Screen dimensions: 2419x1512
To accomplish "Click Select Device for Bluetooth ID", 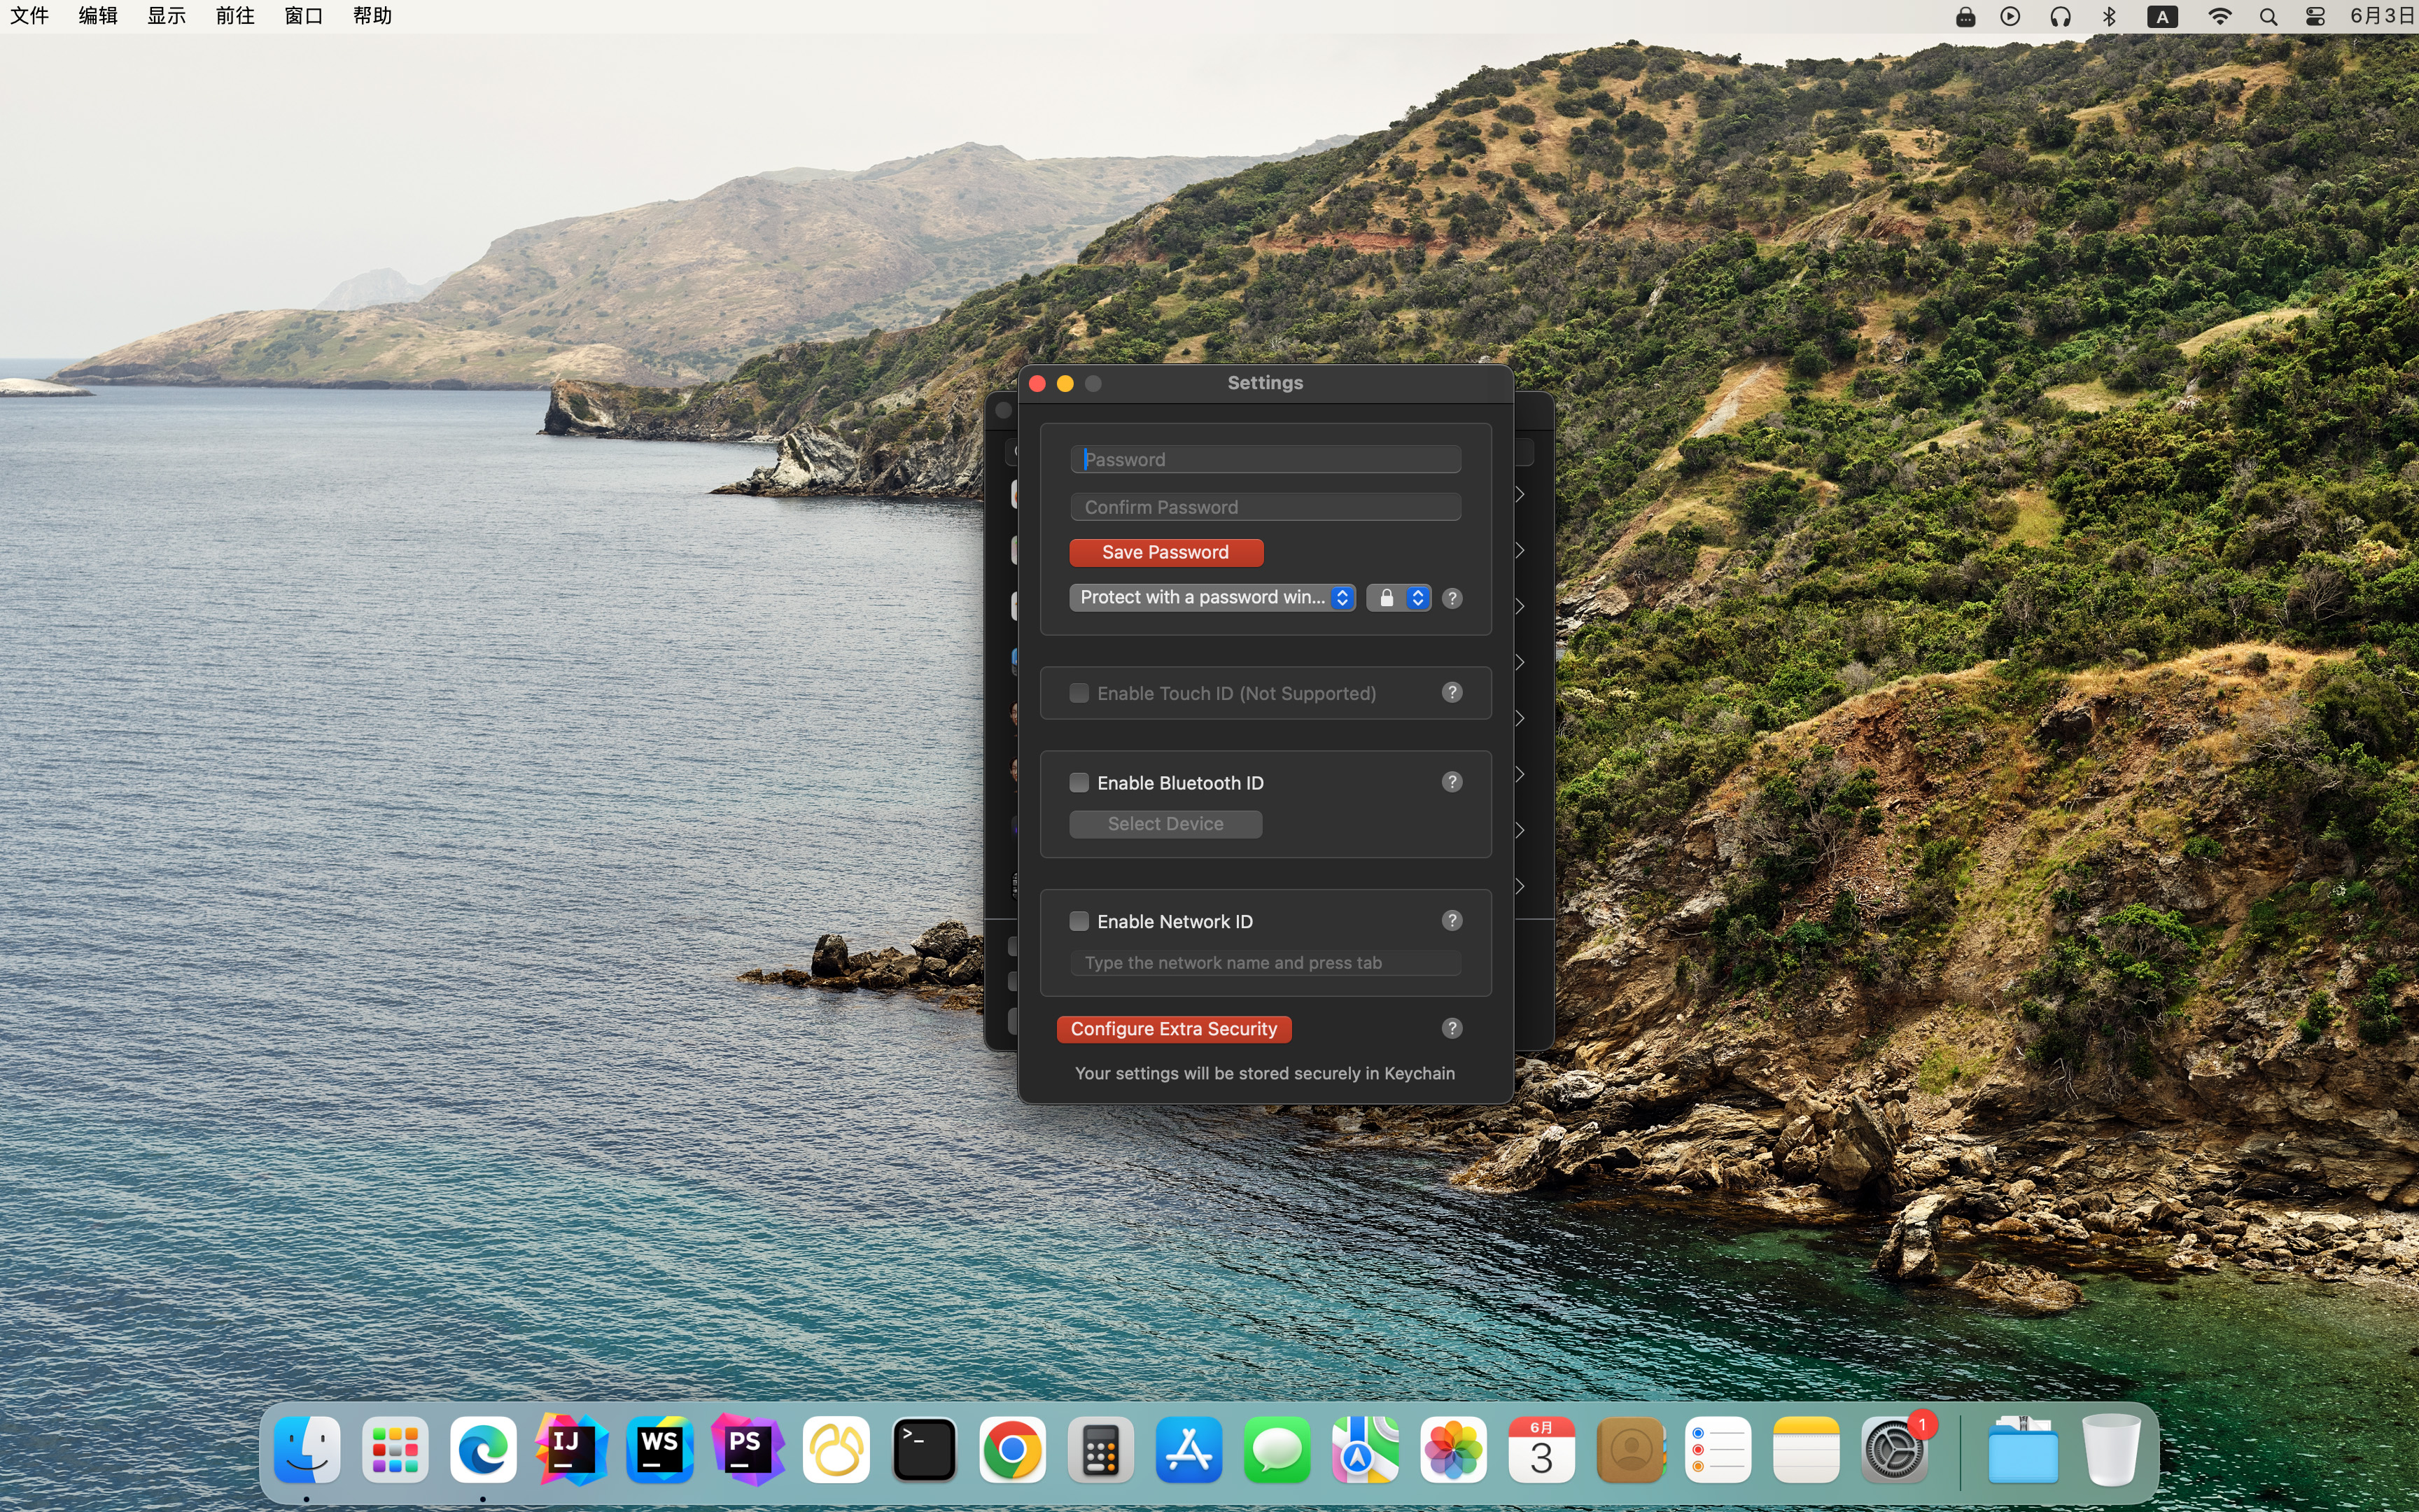I will (x=1165, y=824).
